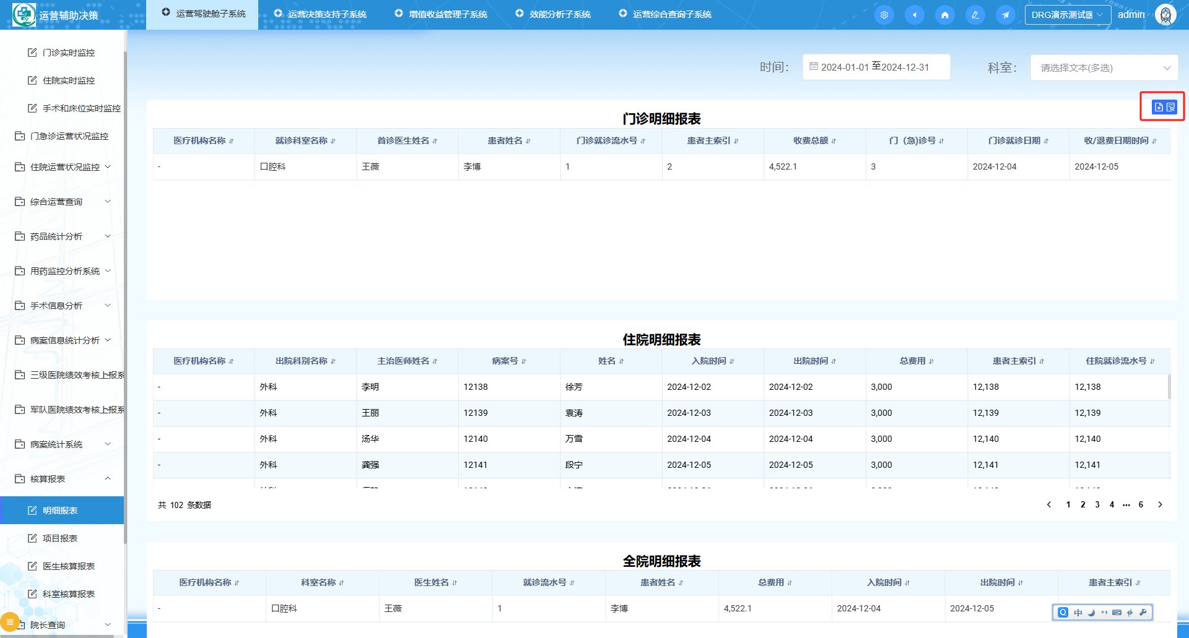The height and width of the screenshot is (638, 1189).
Task: Select 明细报表 in sidebar
Action: [62, 511]
